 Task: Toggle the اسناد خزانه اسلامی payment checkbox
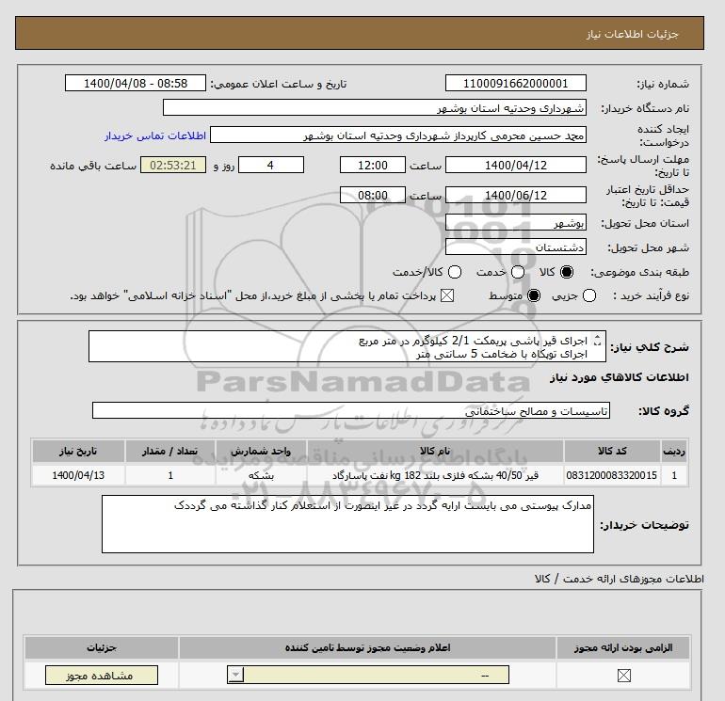tap(446, 295)
